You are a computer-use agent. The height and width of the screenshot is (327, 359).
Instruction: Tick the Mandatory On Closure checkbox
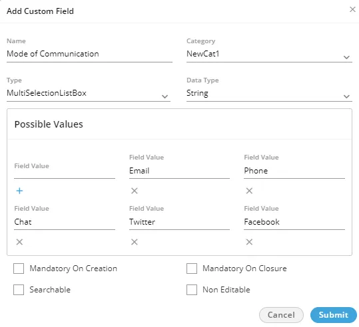pyautogui.click(x=192, y=269)
